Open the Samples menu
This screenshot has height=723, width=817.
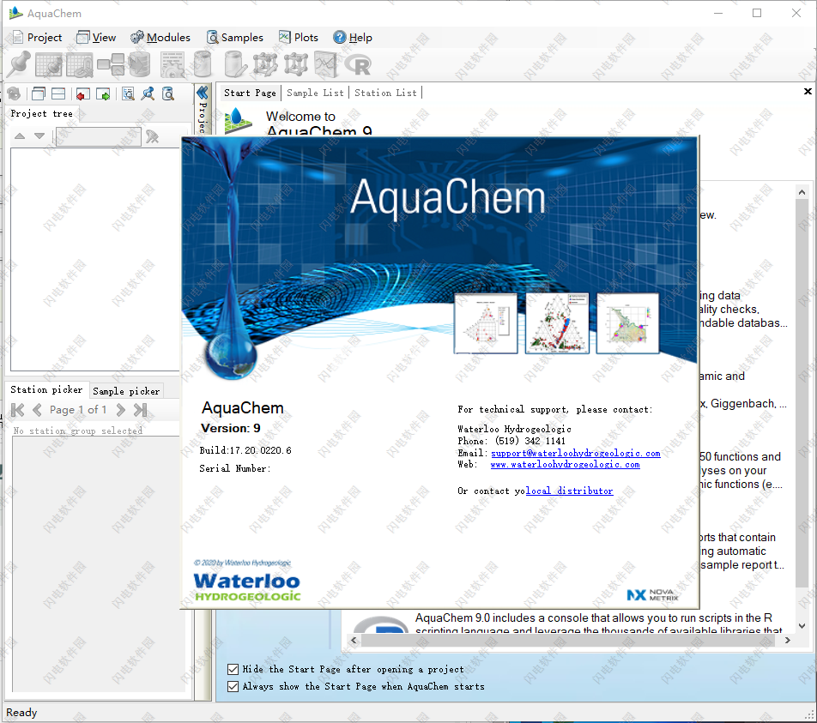(x=235, y=38)
